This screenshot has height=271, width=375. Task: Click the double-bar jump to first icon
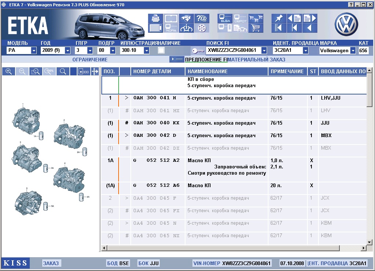(279, 28)
